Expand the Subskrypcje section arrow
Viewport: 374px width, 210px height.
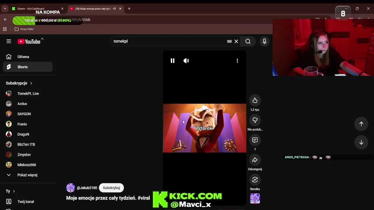(31, 83)
